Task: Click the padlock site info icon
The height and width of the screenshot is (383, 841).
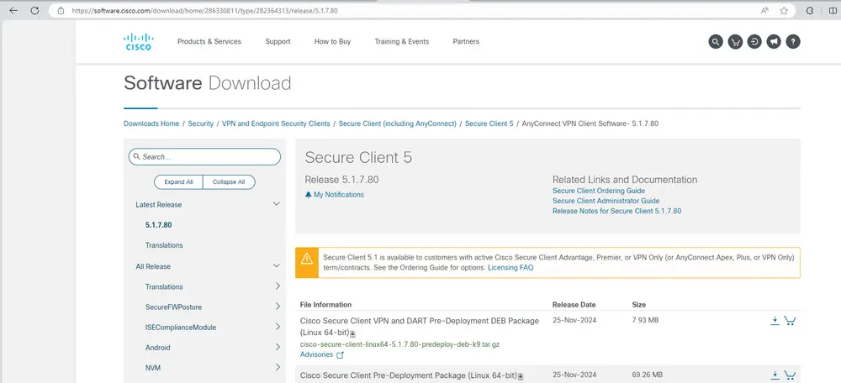Action: pos(61,10)
